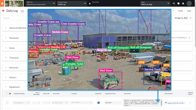Open the notifications bell icon
Viewport: 196px width, 110px height.
183,3
